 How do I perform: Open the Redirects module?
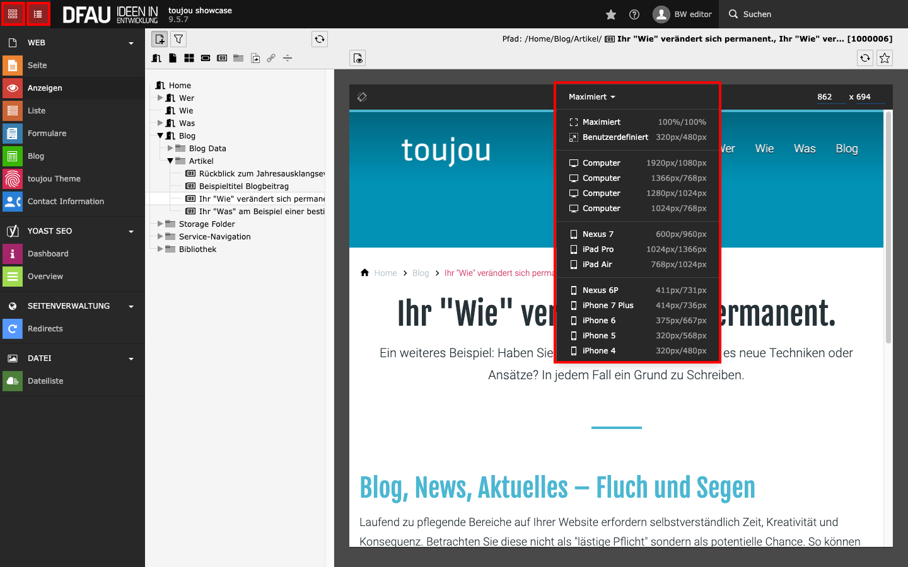tap(45, 329)
